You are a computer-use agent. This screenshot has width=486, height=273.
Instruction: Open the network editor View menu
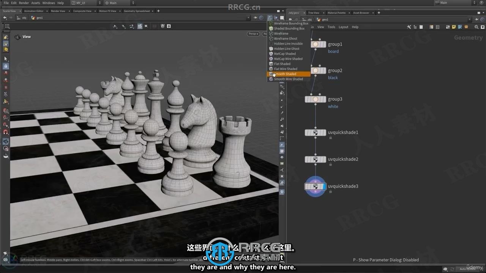click(x=321, y=27)
